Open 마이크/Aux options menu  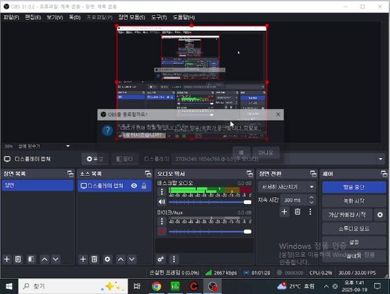tap(162, 221)
